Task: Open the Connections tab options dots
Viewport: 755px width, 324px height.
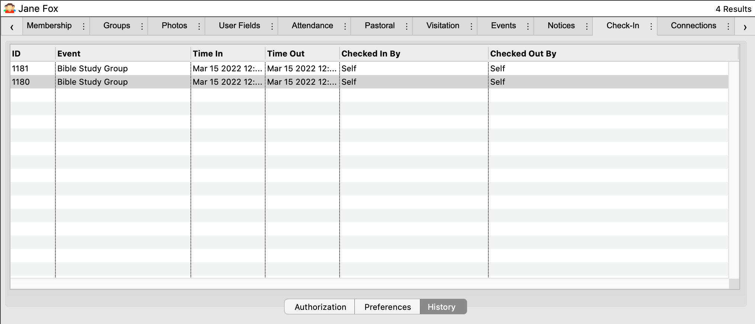Action: [728, 26]
